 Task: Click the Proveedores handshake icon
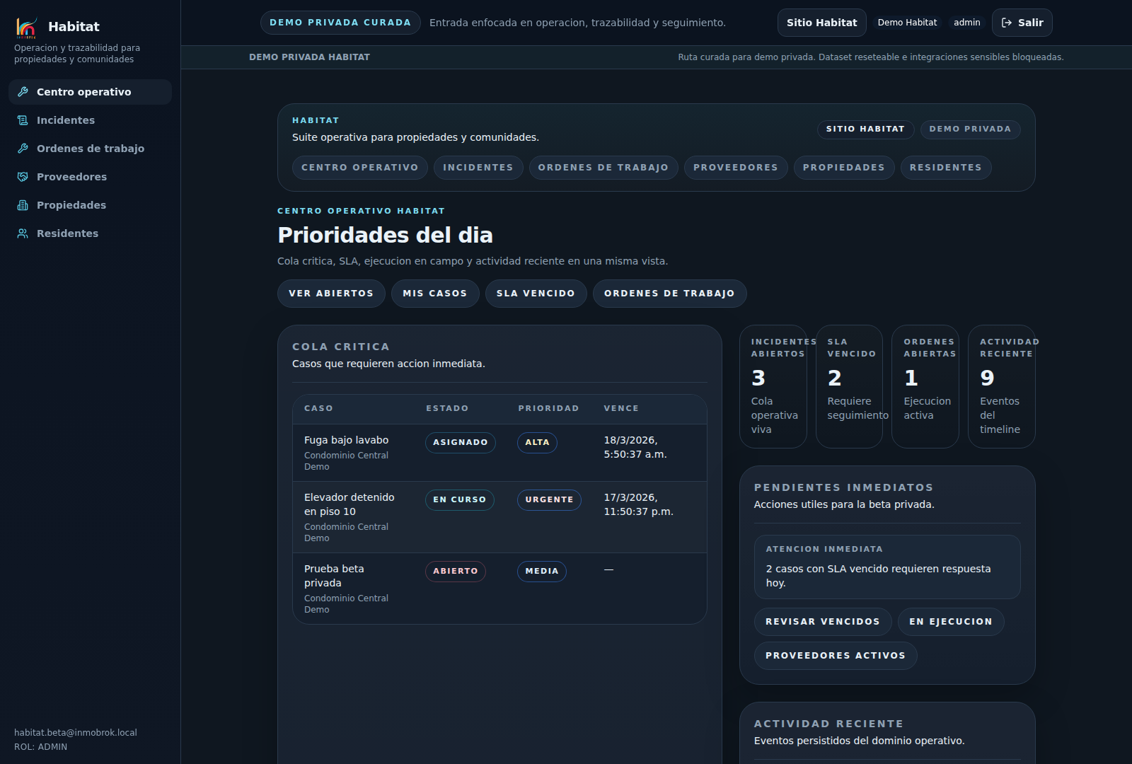(x=23, y=177)
